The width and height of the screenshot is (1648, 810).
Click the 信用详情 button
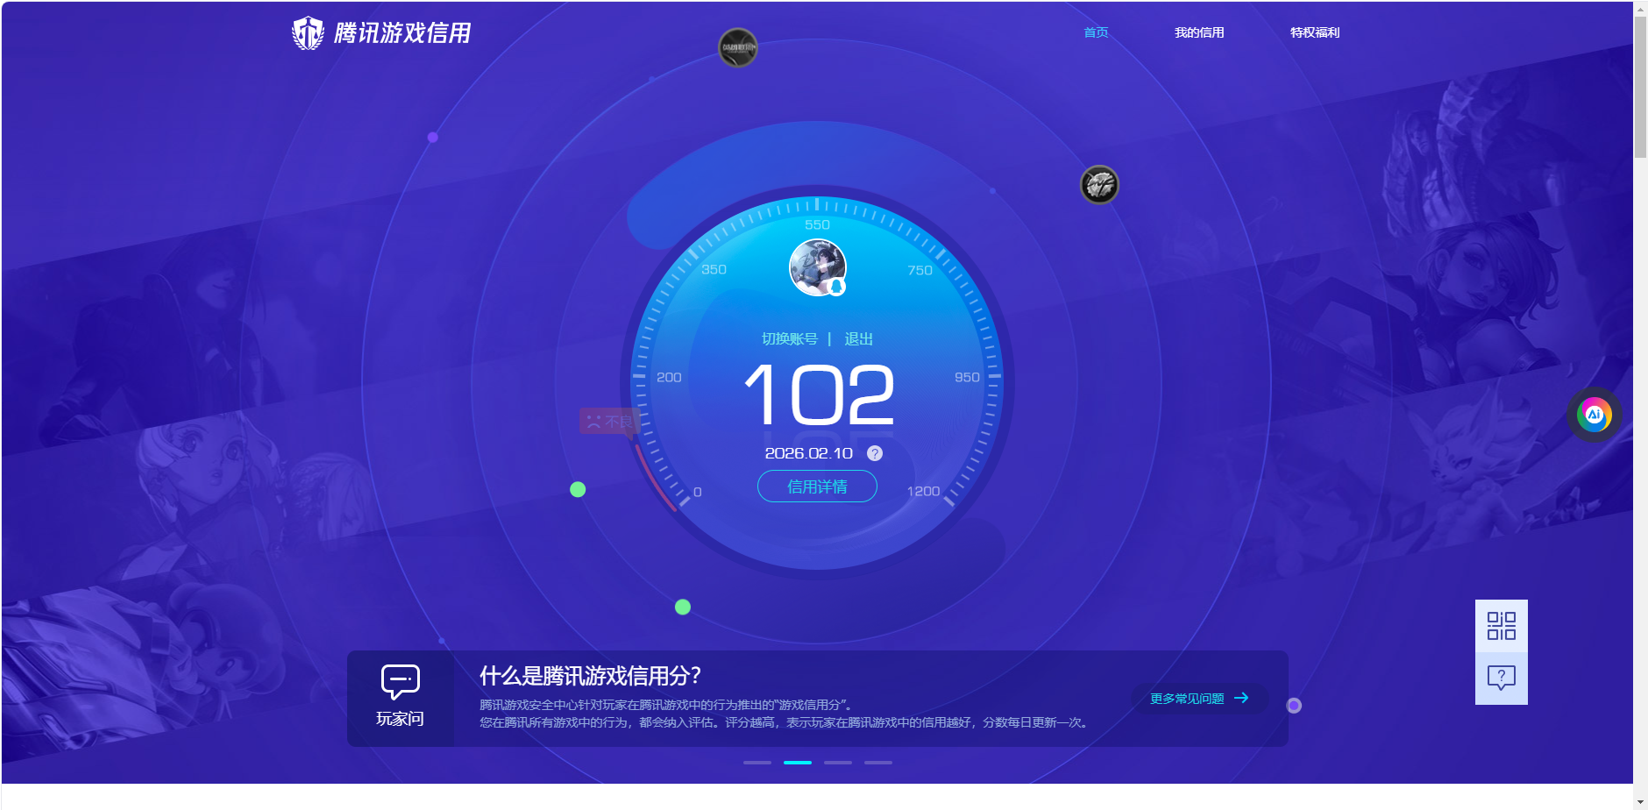(x=817, y=487)
